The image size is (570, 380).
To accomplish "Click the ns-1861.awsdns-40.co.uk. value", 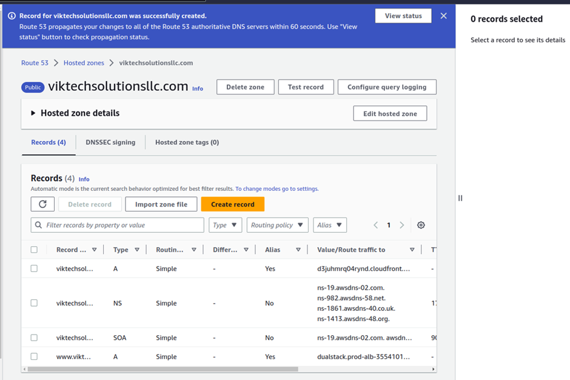I will point(357,308).
